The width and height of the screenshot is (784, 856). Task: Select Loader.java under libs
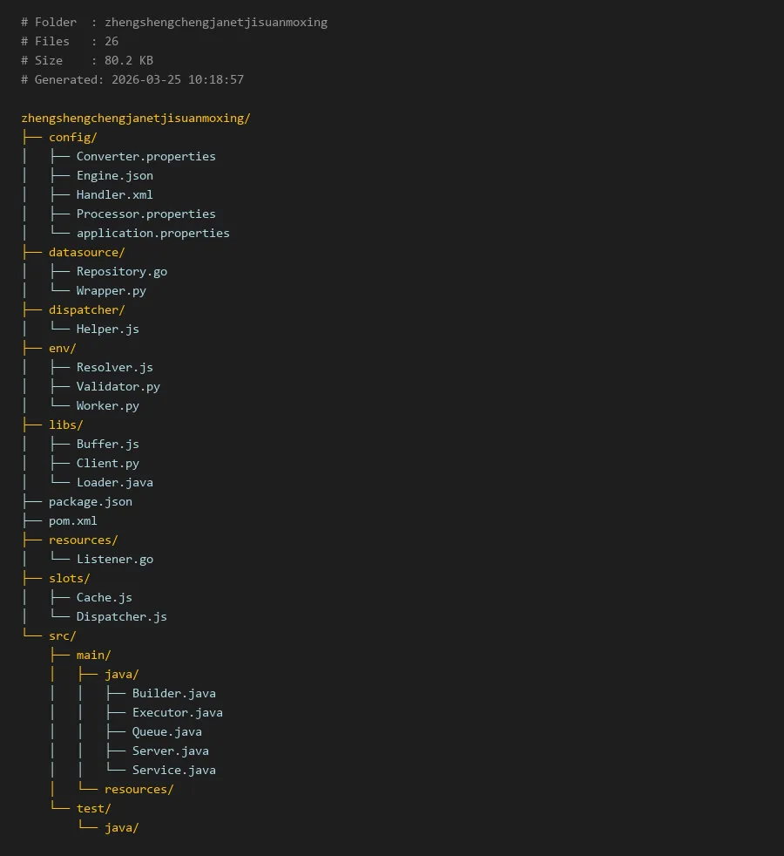[x=114, y=482]
